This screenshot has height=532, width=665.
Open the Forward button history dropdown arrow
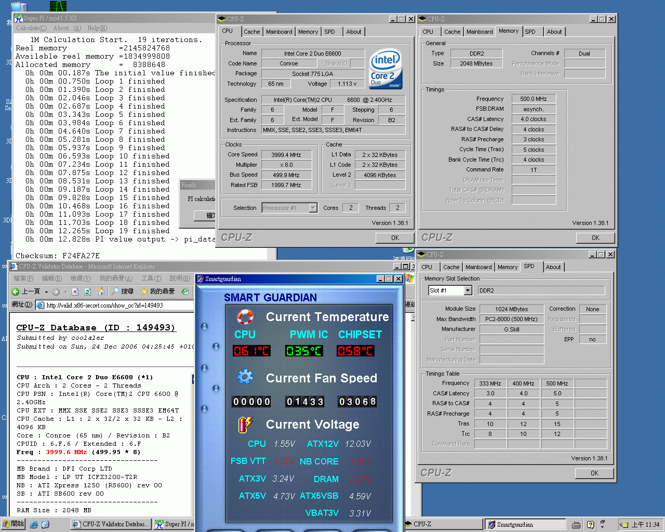coord(65,292)
